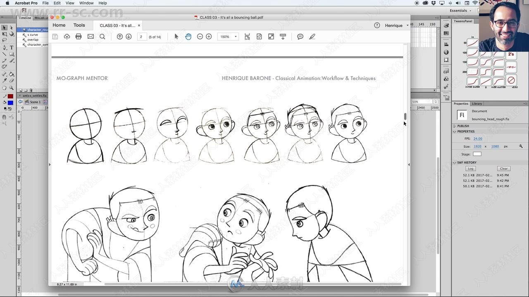Screen dimensions: 529x297
Task: Open the Stage color swatch
Action: click(x=477, y=154)
